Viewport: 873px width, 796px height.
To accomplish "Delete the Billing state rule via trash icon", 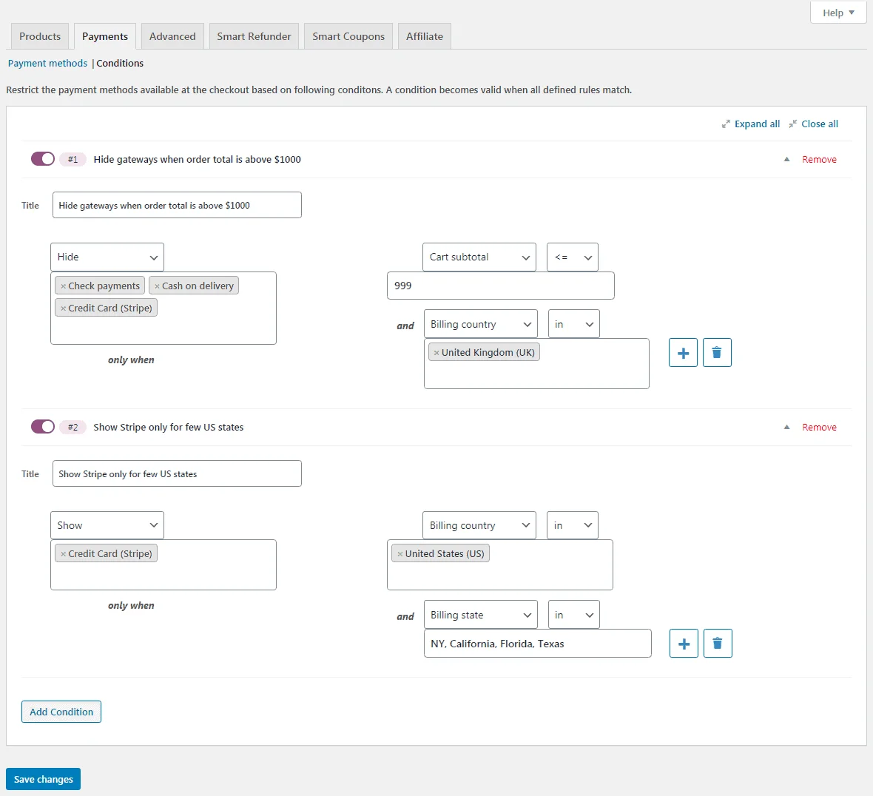I will 718,644.
